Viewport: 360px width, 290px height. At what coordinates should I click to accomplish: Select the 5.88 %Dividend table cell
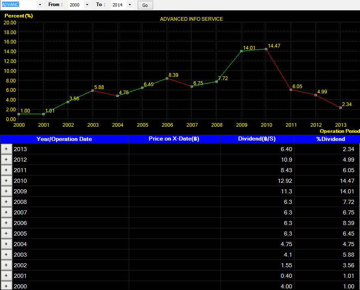327,255
